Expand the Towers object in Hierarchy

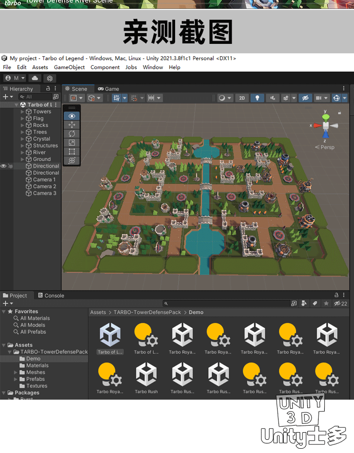point(22,112)
